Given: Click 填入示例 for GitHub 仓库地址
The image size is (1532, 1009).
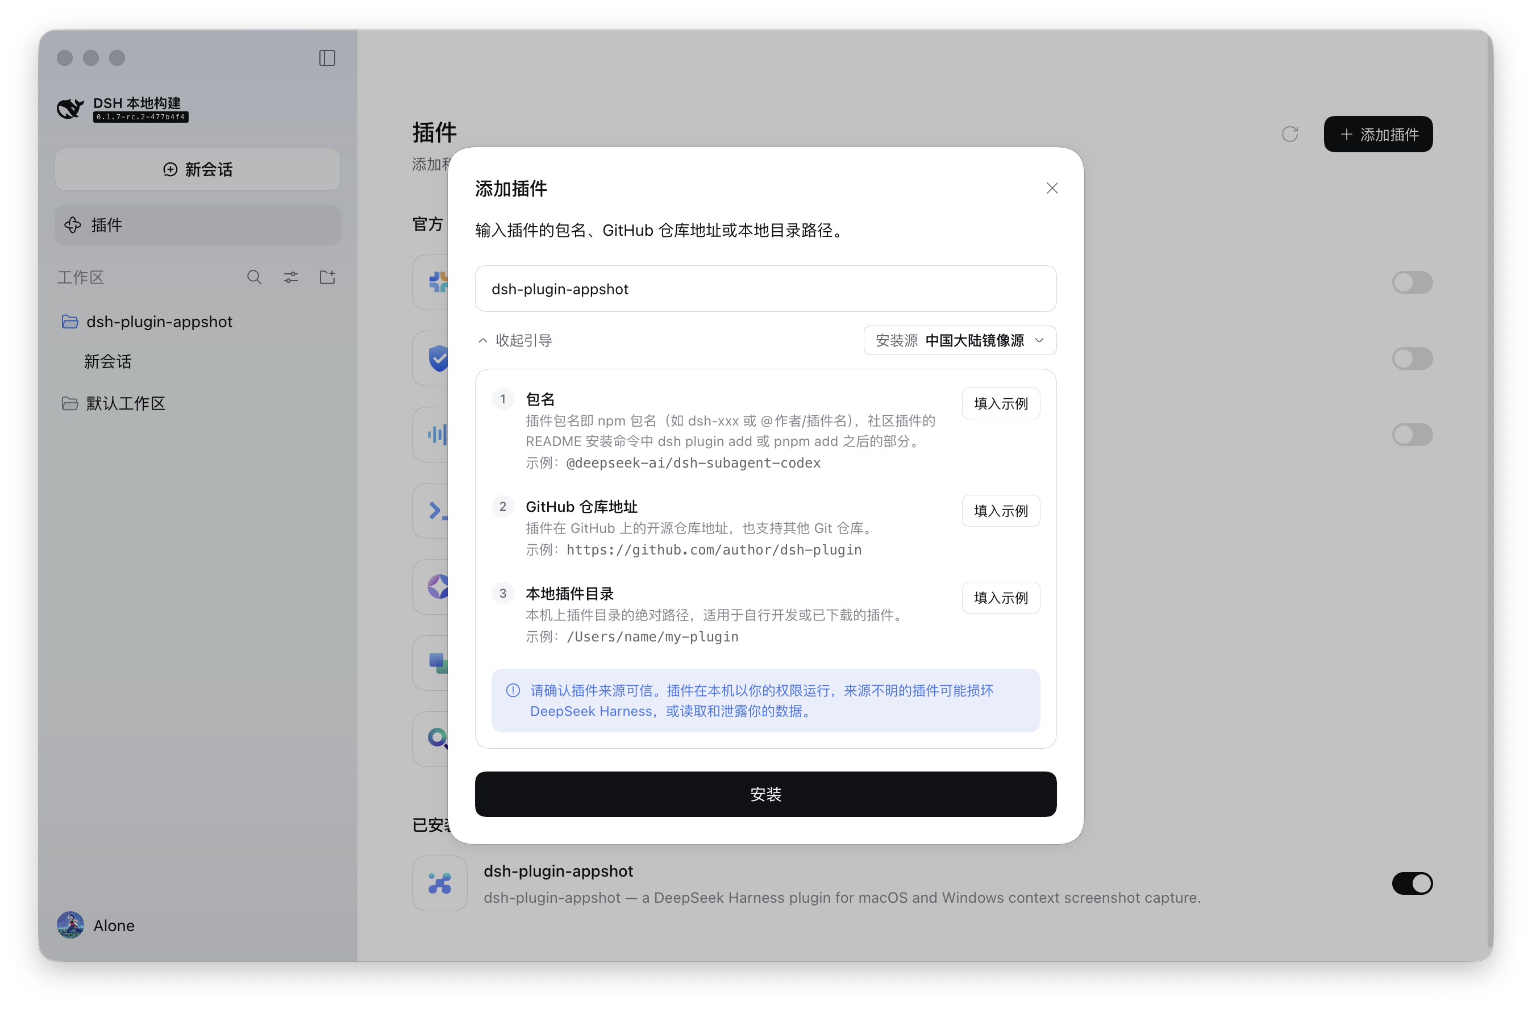Looking at the screenshot, I should 1000,510.
